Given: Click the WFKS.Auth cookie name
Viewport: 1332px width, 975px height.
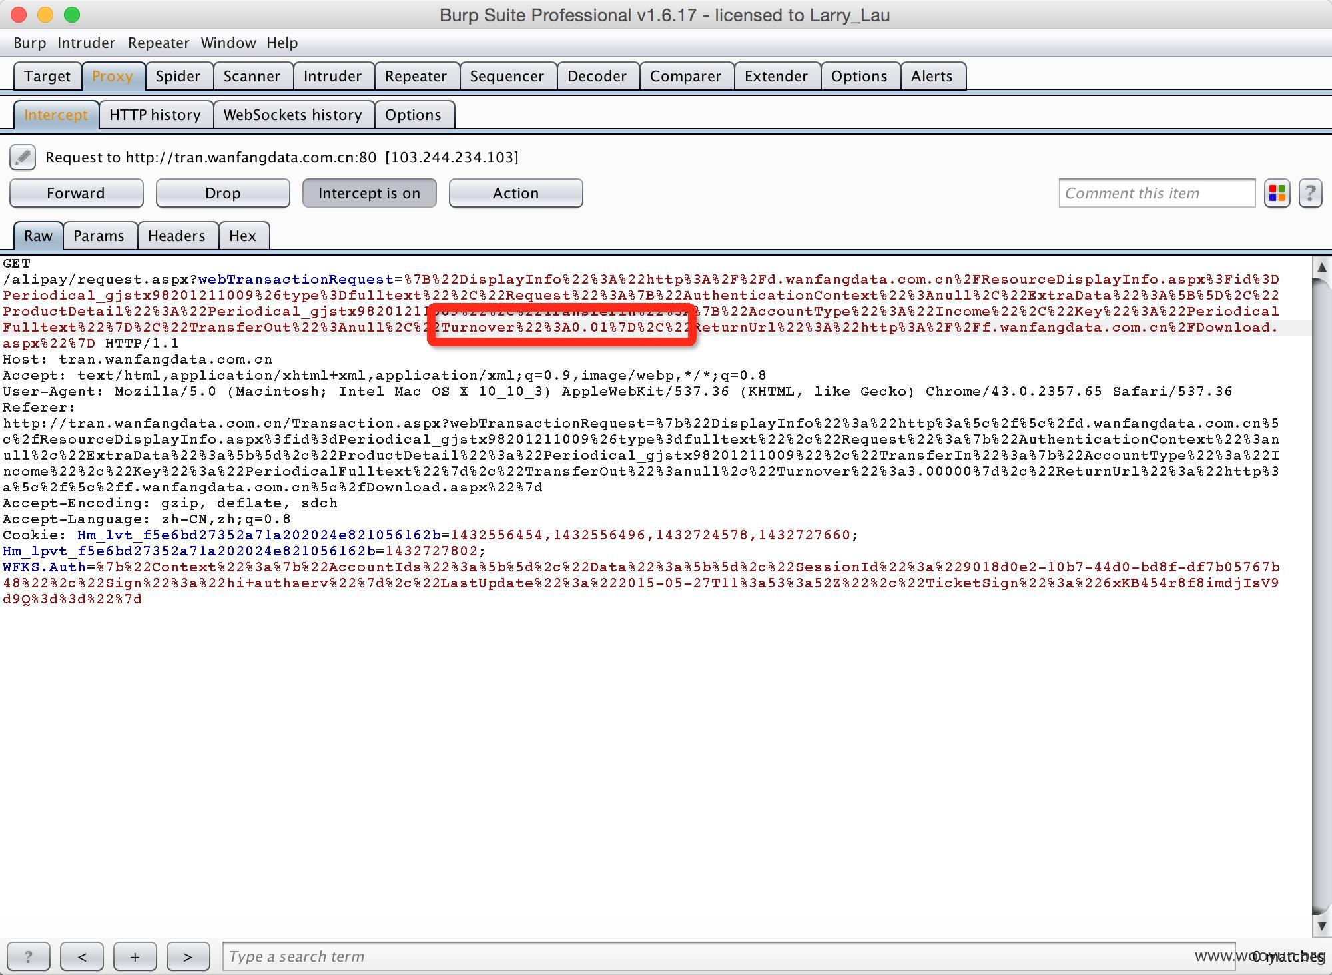Looking at the screenshot, I should click(45, 567).
